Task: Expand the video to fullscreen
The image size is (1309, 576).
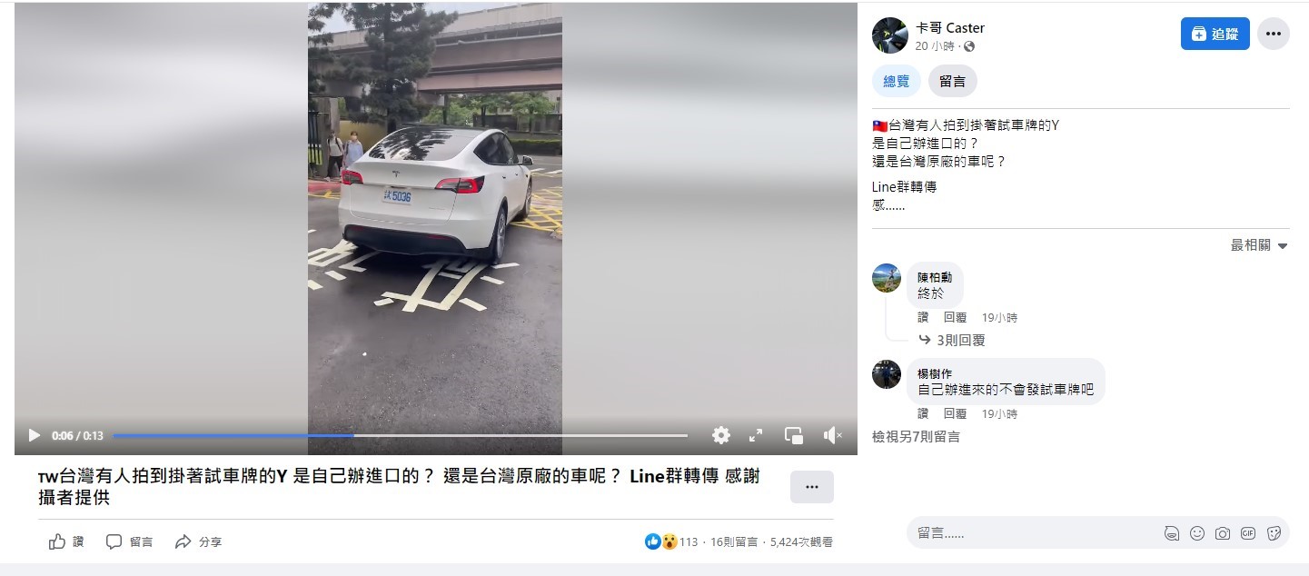Action: pyautogui.click(x=756, y=435)
